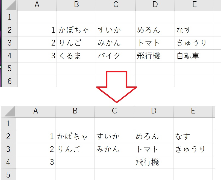
Task: Select column C header in top sheet
Action: (116, 5)
